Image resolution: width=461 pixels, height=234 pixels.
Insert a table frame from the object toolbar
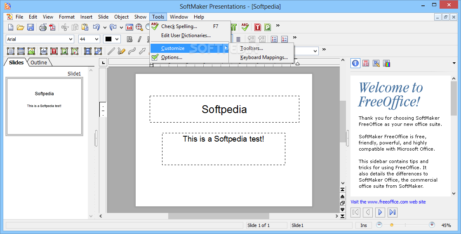[x=21, y=51]
